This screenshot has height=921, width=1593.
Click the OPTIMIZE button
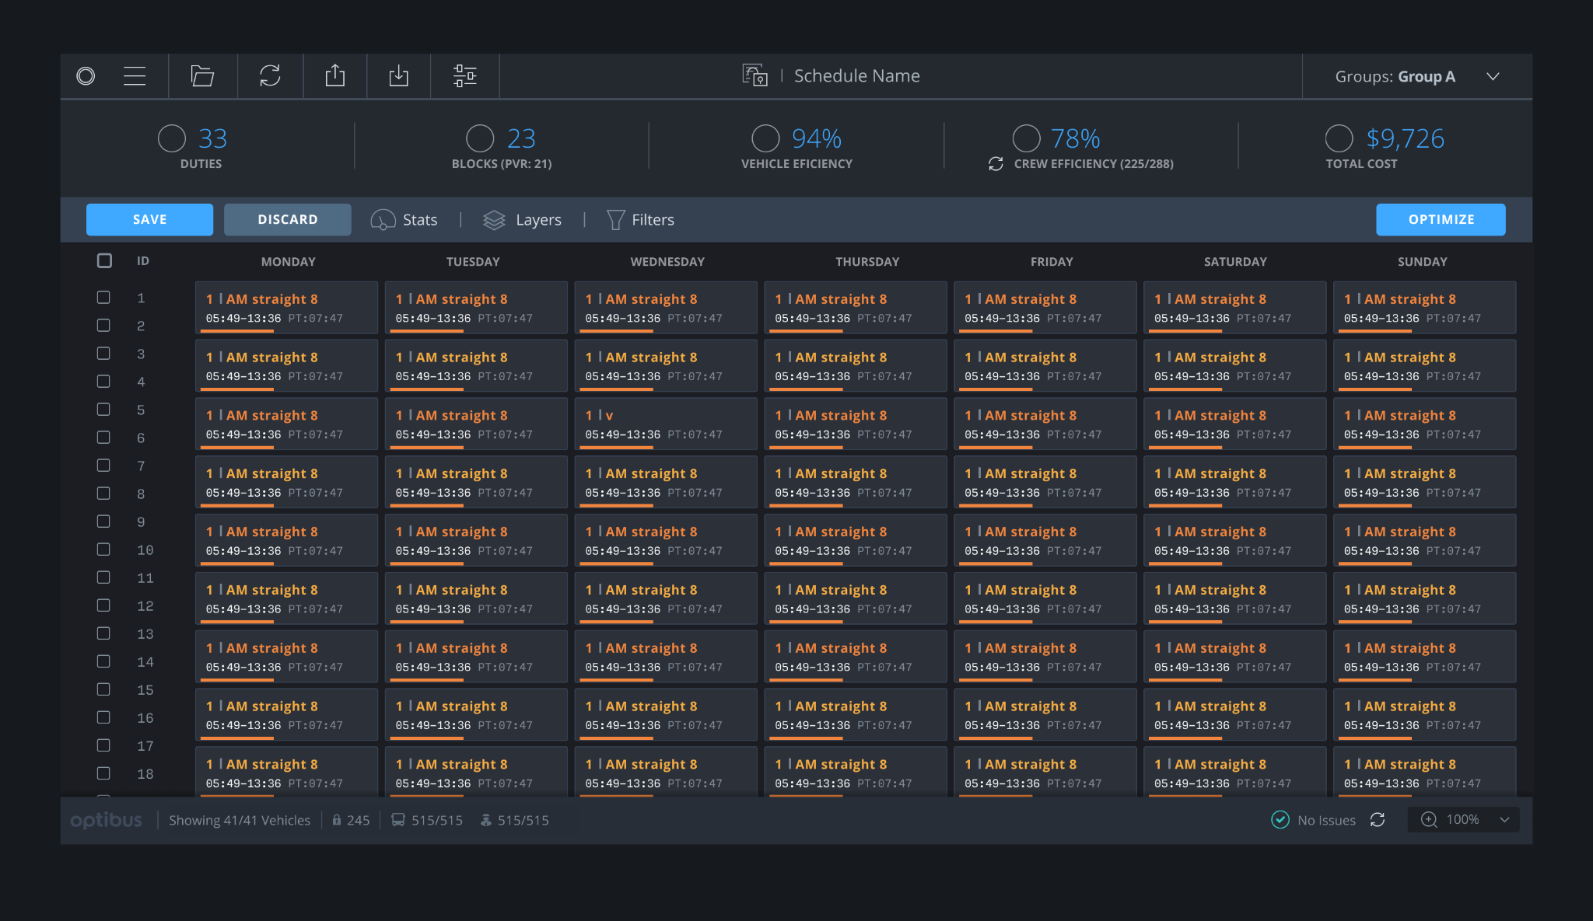pos(1441,220)
